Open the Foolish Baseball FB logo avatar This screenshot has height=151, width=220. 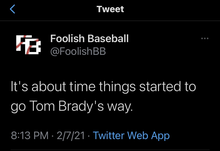pyautogui.click(x=28, y=45)
